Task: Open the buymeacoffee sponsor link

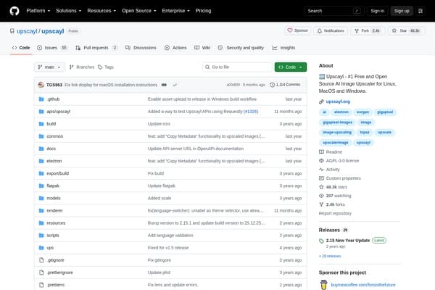Action: click(363, 285)
